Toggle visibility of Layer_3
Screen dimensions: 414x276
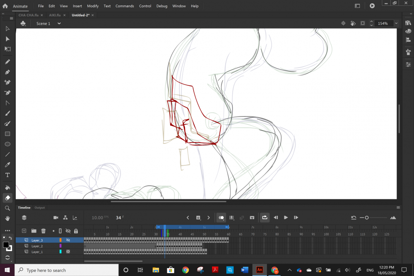click(68, 240)
